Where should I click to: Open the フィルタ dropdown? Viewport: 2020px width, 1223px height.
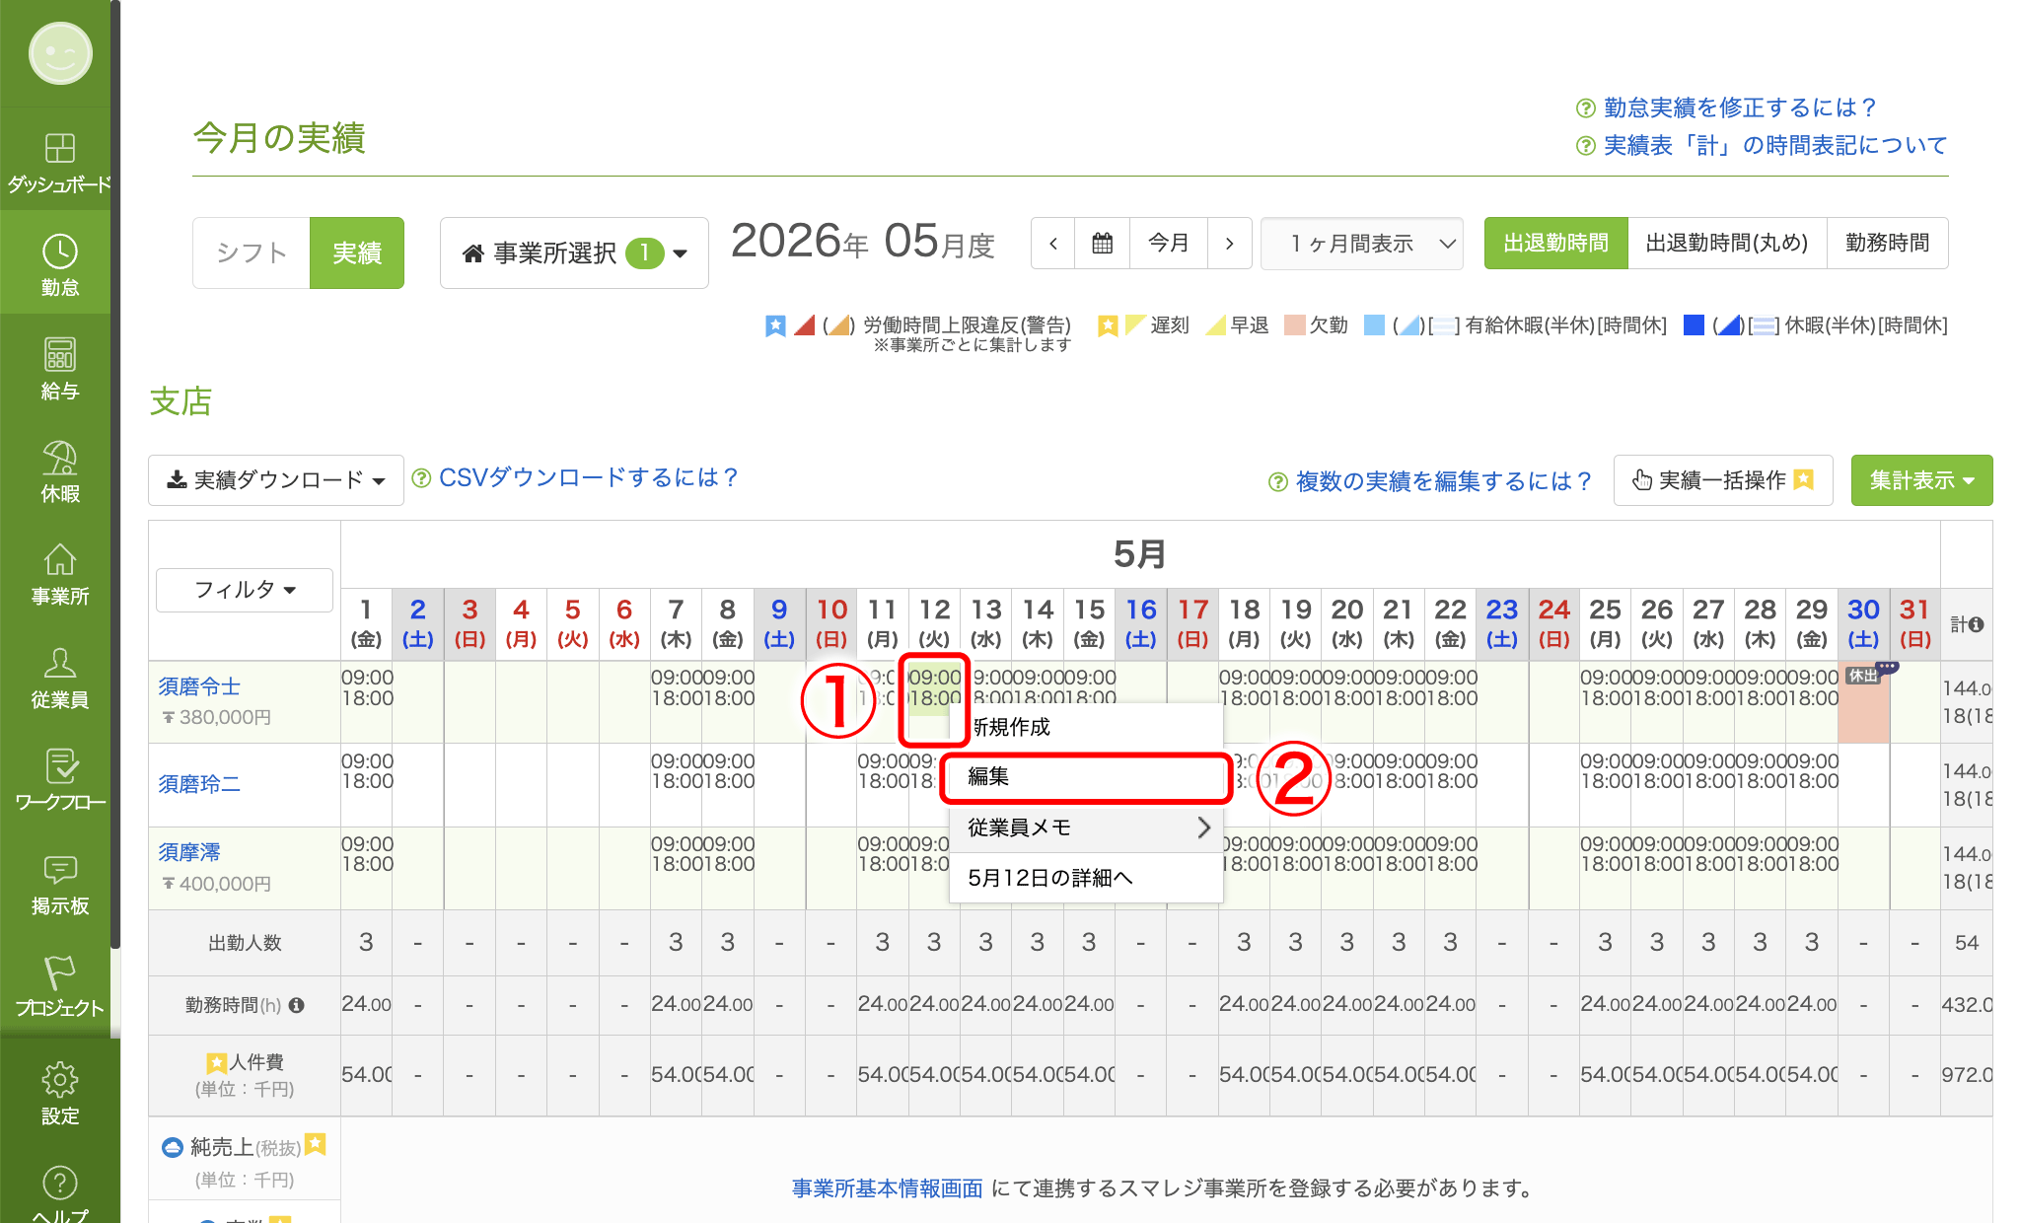[245, 590]
